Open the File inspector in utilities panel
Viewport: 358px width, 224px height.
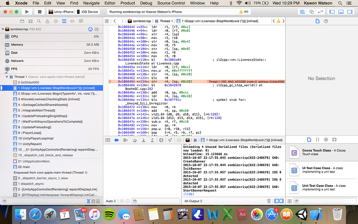click(317, 21)
